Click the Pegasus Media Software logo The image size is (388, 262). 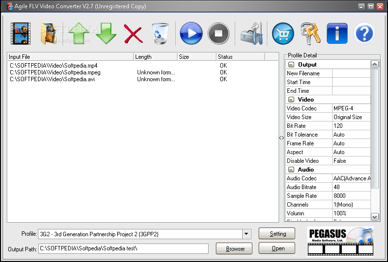pyautogui.click(x=340, y=241)
